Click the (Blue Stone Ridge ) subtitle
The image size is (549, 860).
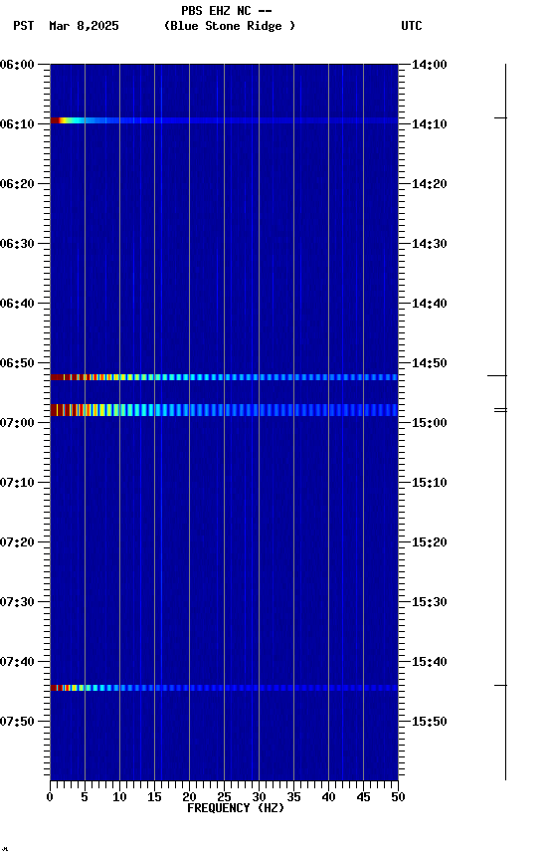click(x=230, y=26)
